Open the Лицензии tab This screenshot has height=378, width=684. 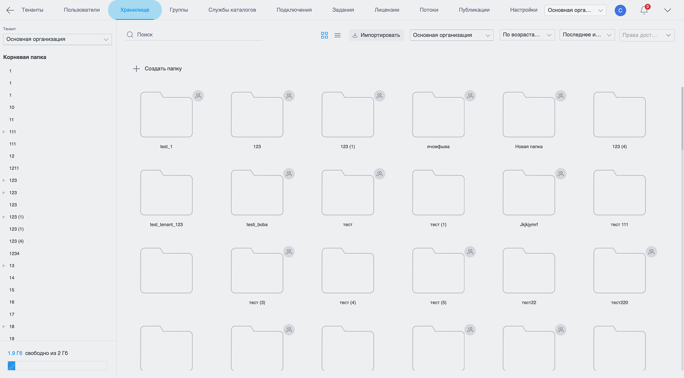[x=387, y=10]
